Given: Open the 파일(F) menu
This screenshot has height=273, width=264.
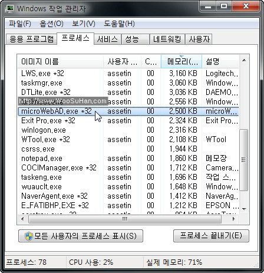Looking at the screenshot, I should click(20, 24).
